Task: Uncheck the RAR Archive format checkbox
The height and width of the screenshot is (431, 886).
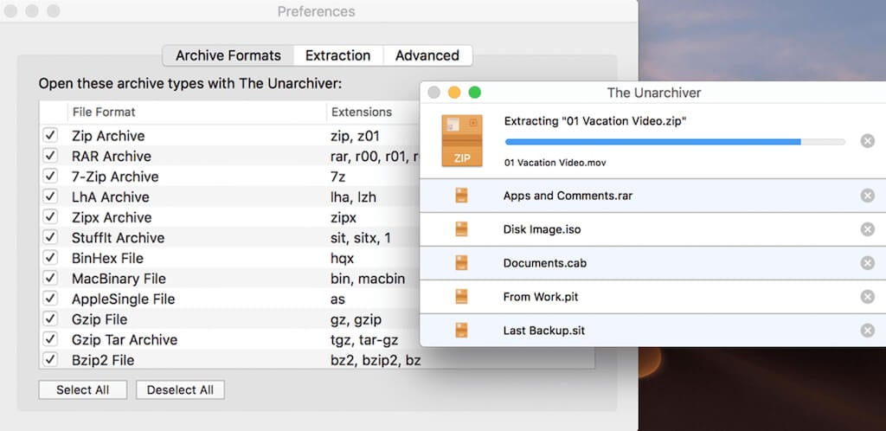Action: 50,155
